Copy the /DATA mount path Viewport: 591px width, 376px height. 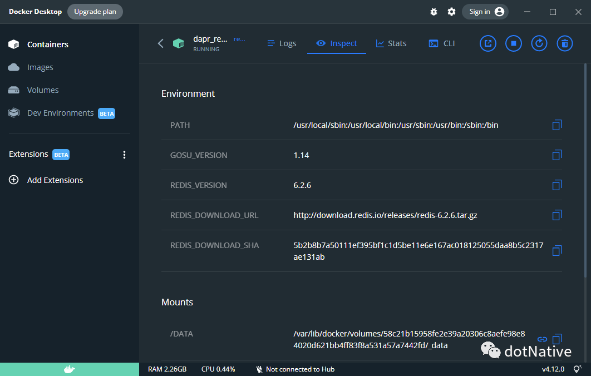point(556,339)
